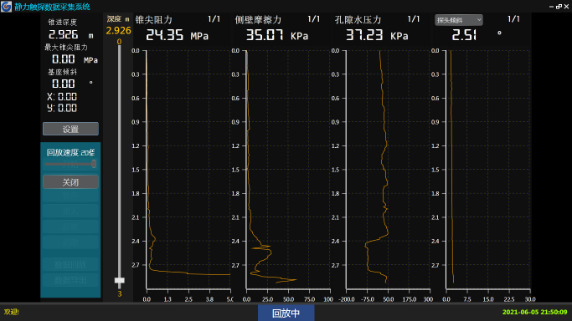Open the 探头倾斜 dropdown selector
The height and width of the screenshot is (321, 572).
point(459,20)
